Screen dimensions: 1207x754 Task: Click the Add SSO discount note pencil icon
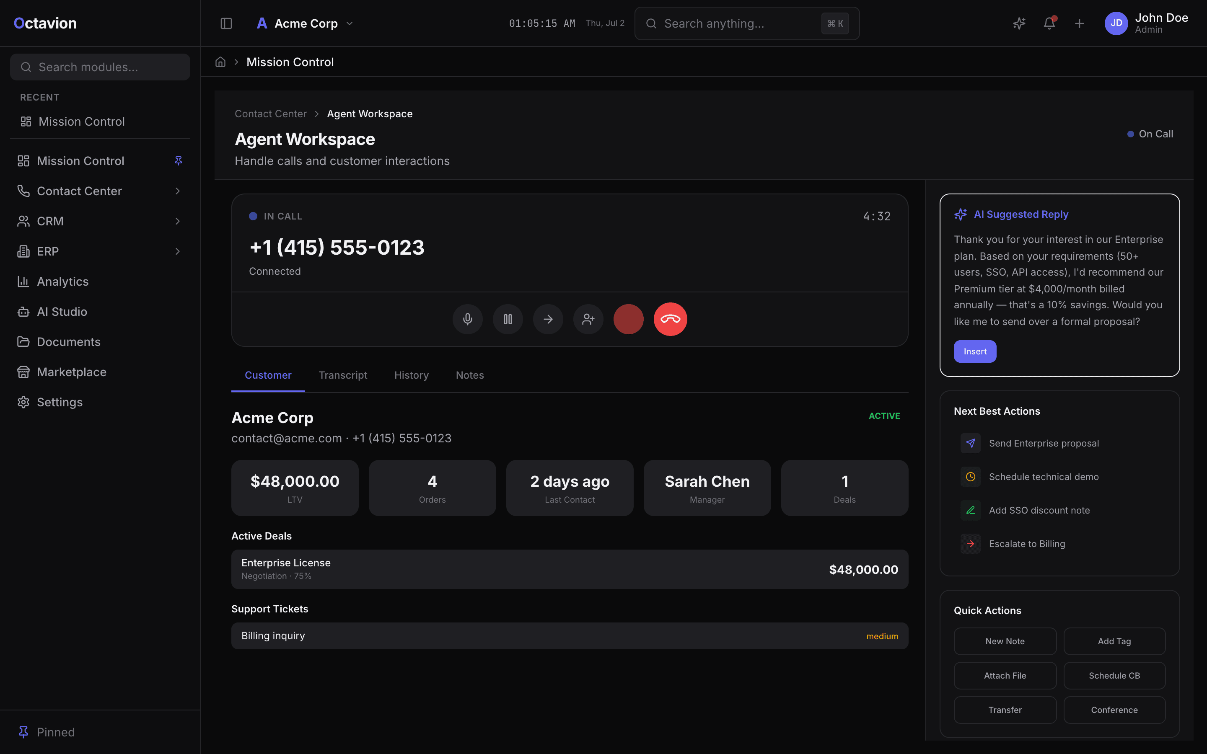(971, 510)
